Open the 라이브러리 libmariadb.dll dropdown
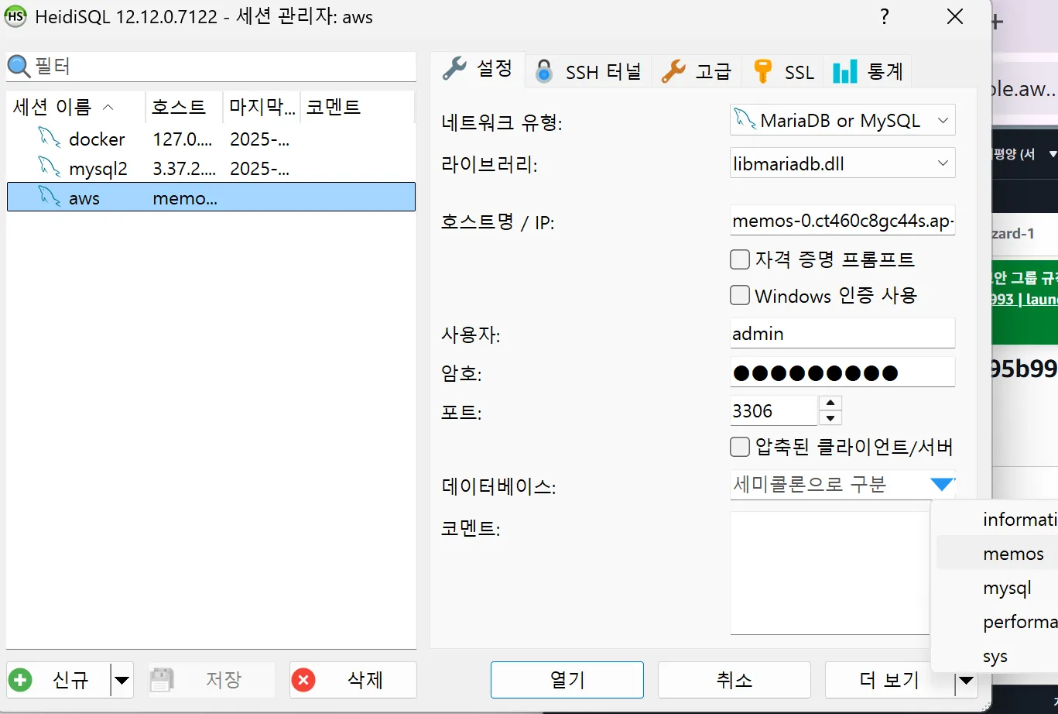The width and height of the screenshot is (1058, 714). tap(942, 163)
